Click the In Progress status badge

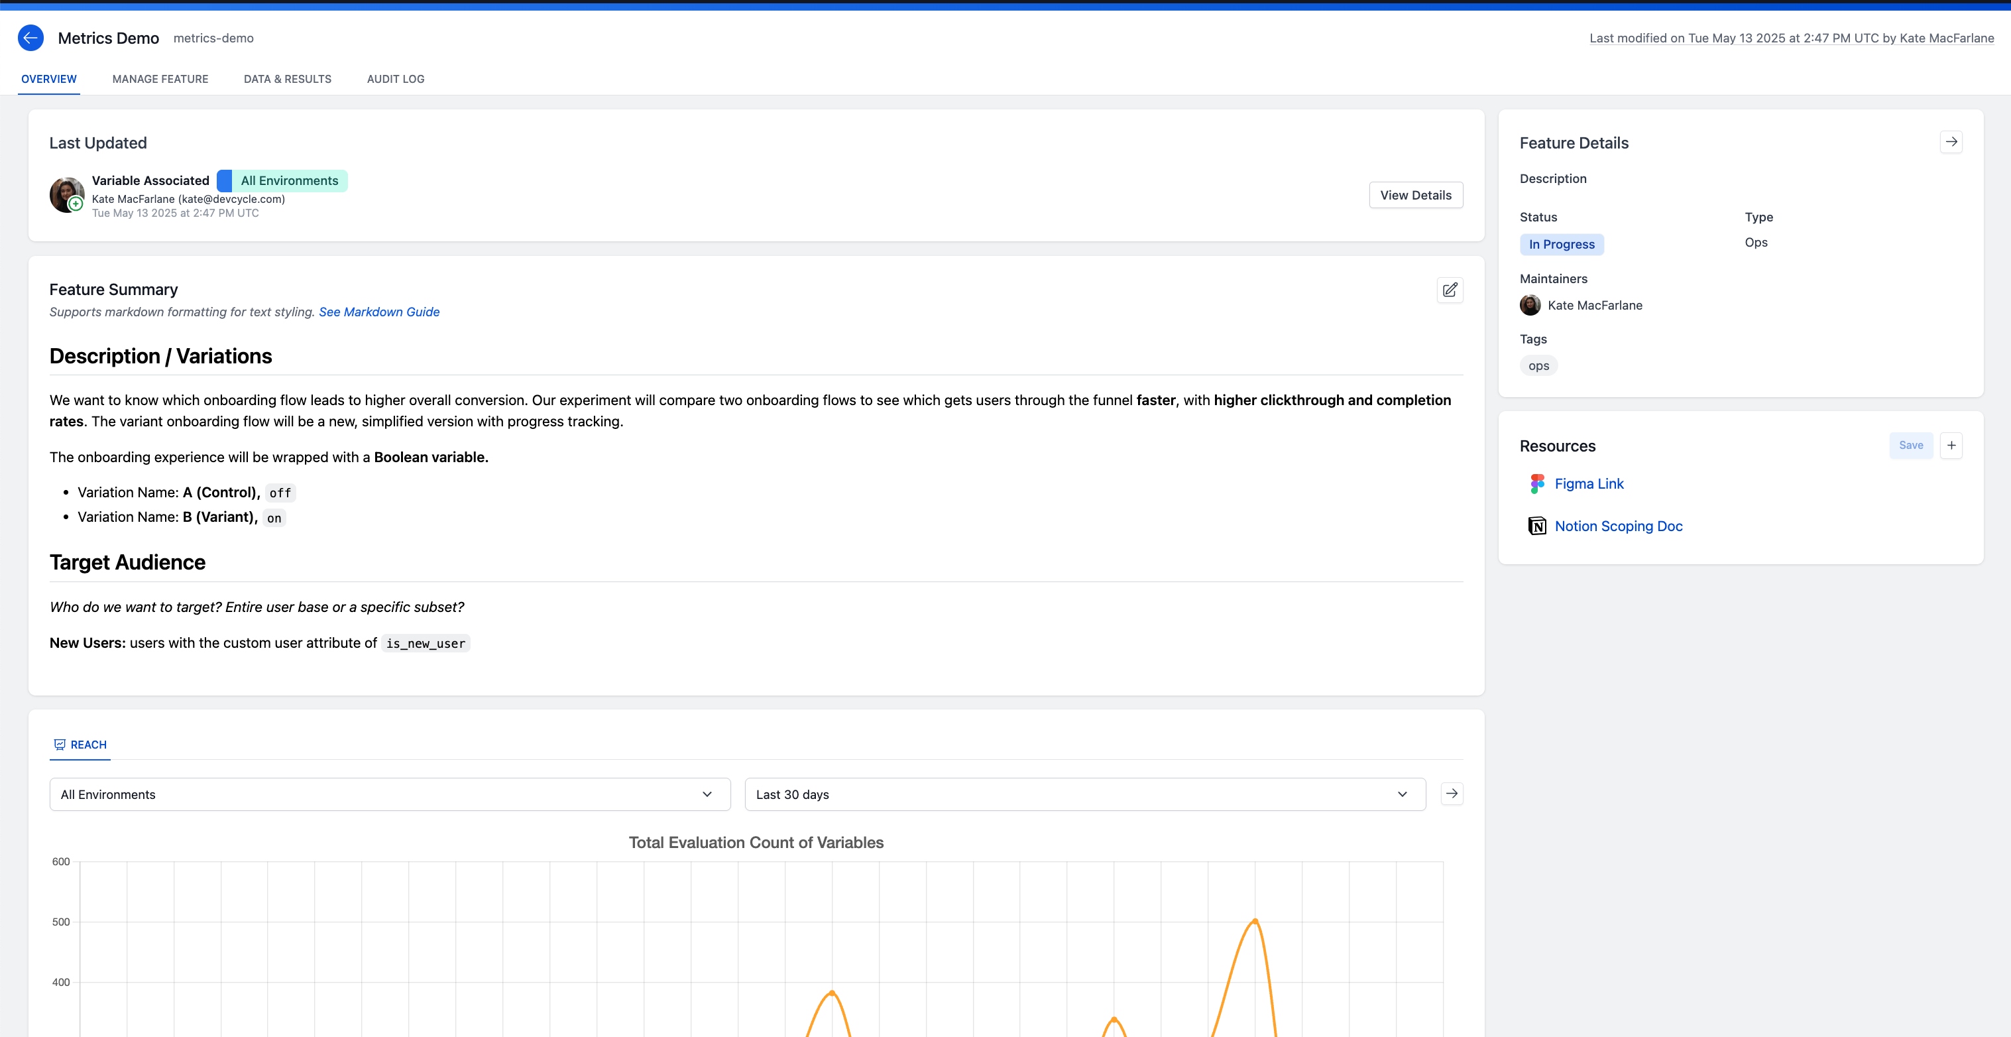(1562, 243)
